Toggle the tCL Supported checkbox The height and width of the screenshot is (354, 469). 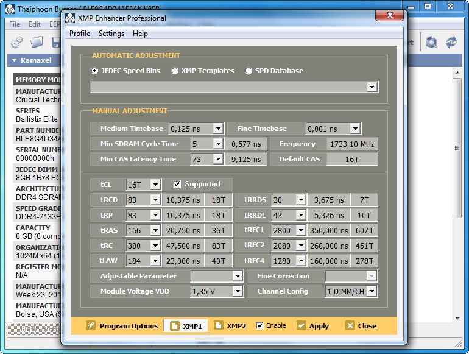[x=177, y=184]
